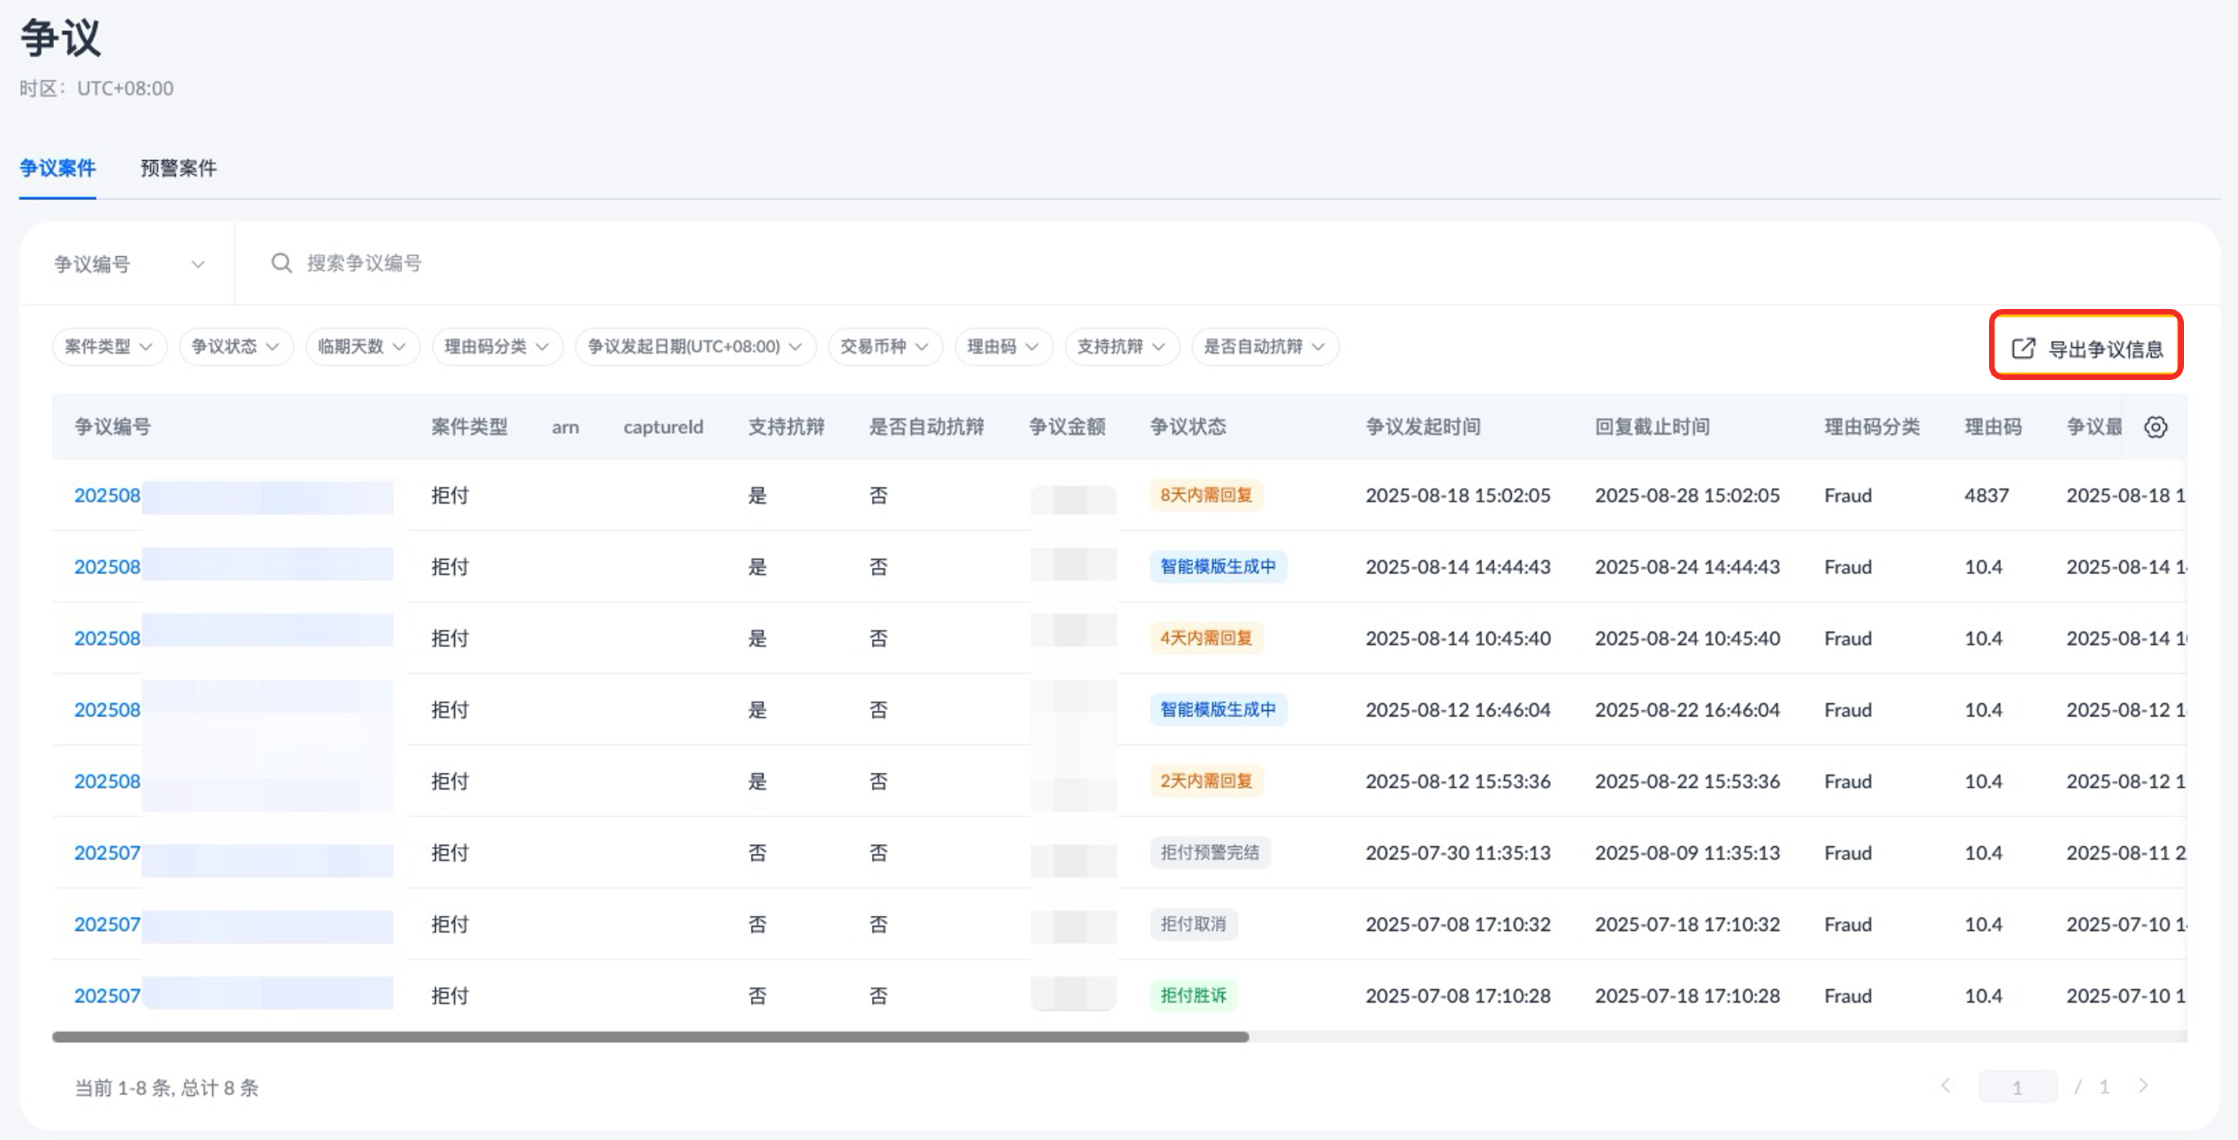Expand the 案件类型 filter

[x=109, y=347]
